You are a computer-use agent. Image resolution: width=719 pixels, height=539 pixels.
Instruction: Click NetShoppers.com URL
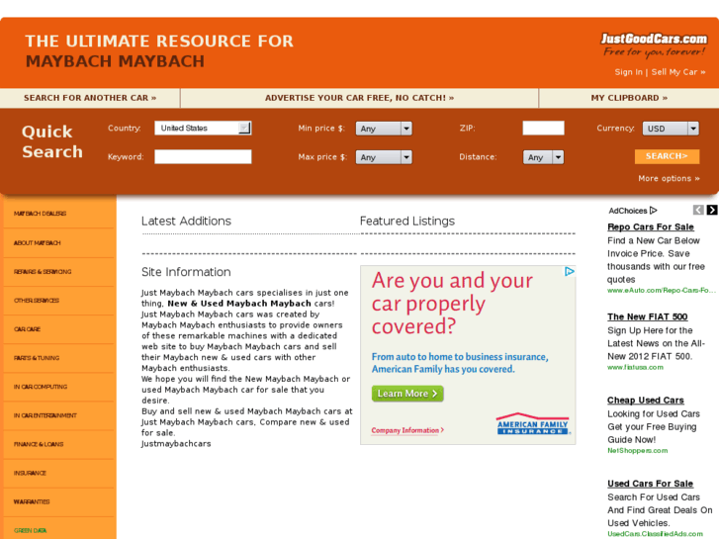(x=638, y=451)
